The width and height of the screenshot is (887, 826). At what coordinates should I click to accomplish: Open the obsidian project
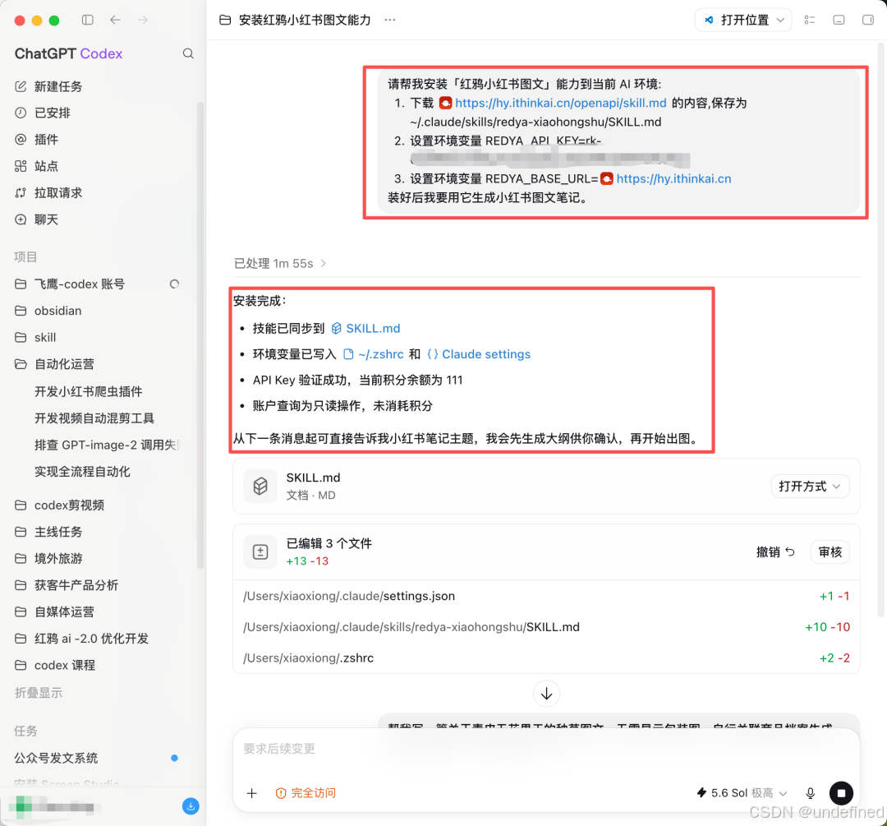(48, 310)
